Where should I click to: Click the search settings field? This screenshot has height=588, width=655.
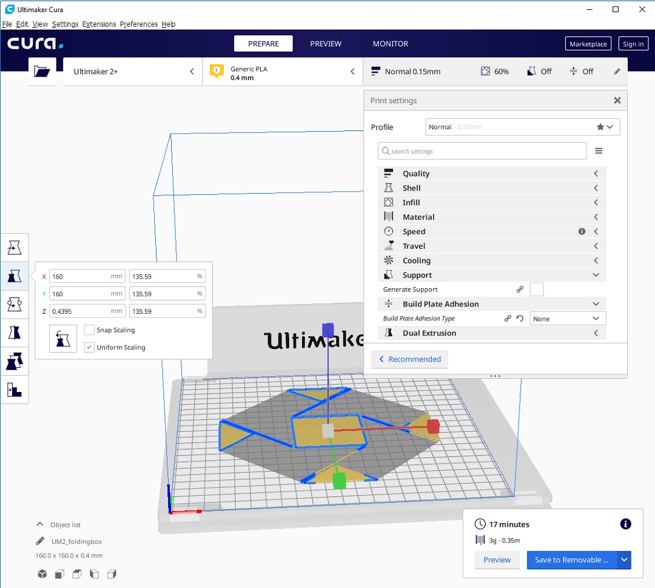[x=483, y=151]
